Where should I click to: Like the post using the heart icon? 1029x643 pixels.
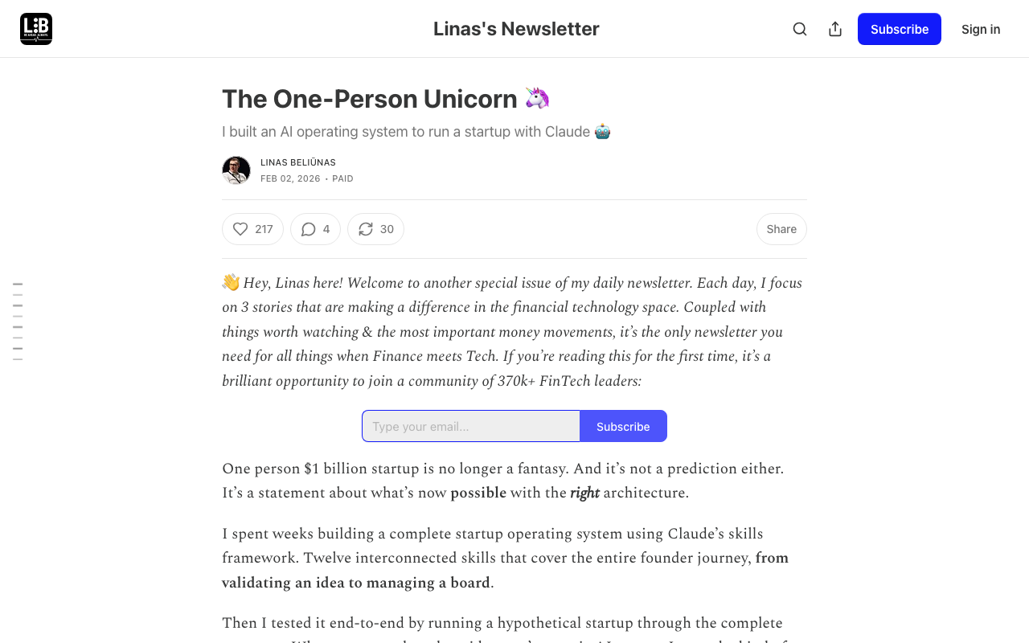click(x=242, y=229)
